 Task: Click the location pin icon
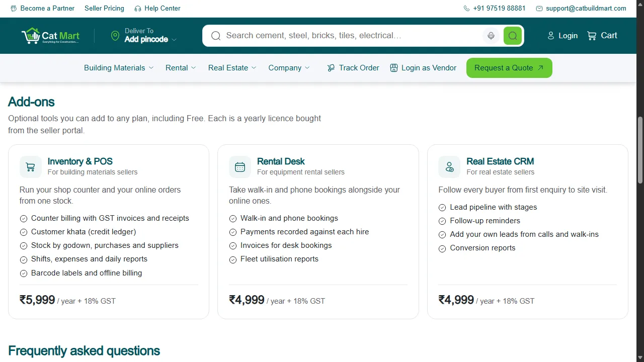[115, 36]
